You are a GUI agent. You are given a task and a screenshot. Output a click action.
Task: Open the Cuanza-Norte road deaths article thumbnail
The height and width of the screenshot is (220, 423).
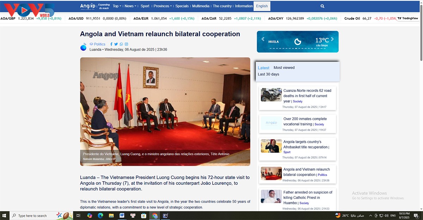pos(271,95)
